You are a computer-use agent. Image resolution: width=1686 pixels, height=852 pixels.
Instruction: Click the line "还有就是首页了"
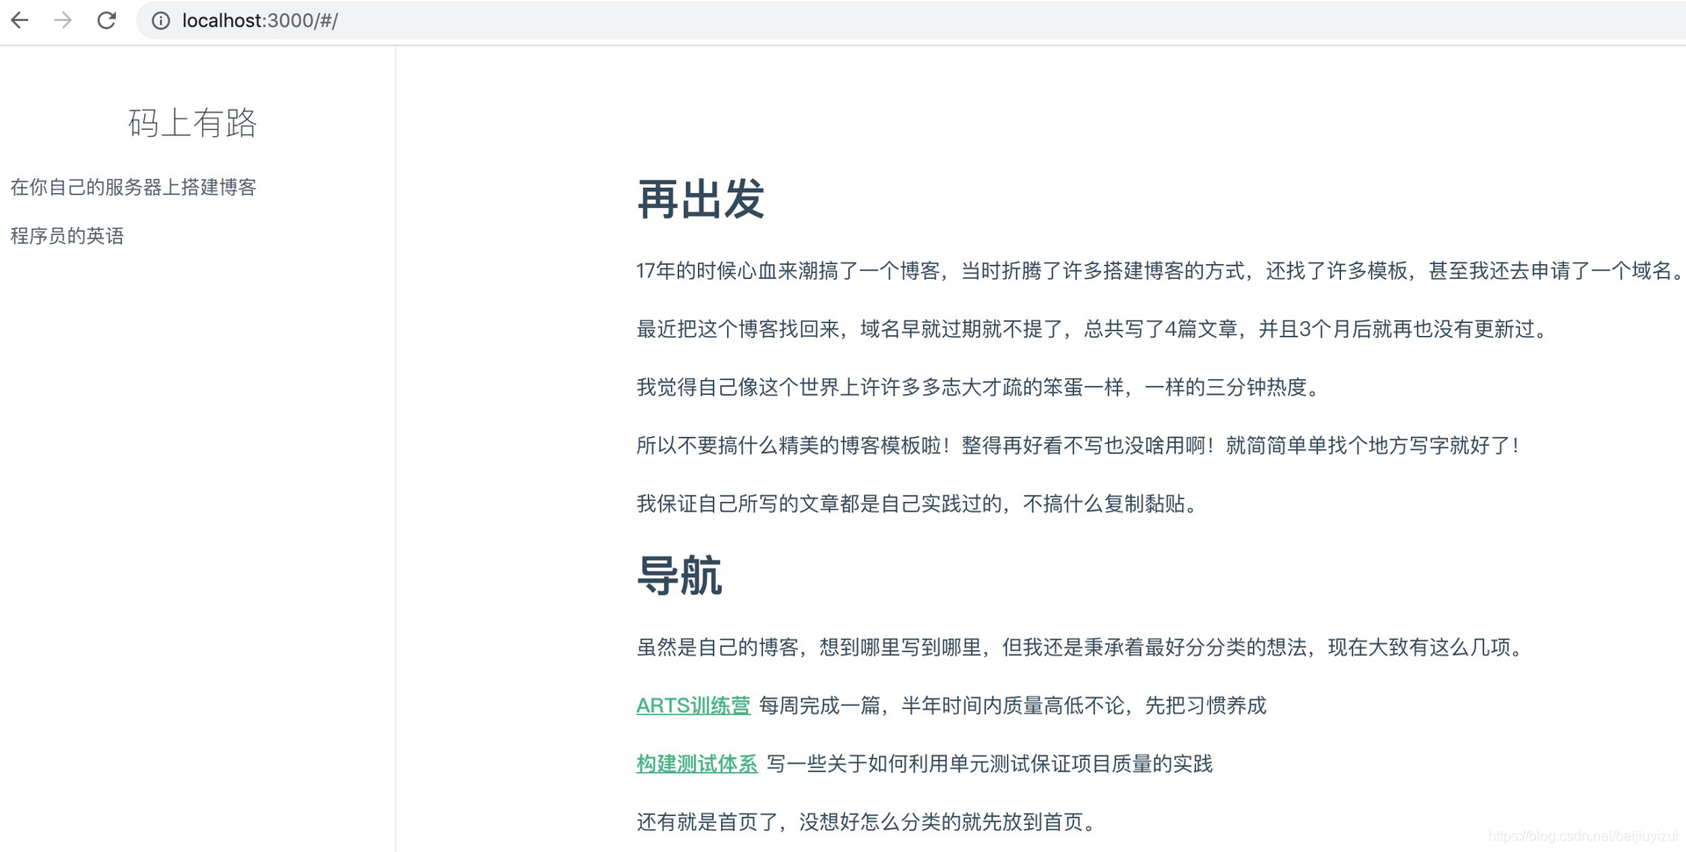[x=864, y=822]
